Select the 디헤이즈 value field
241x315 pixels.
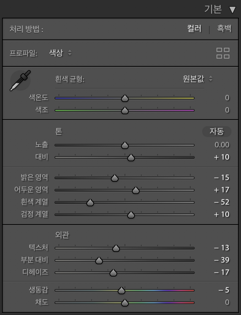[222, 272]
